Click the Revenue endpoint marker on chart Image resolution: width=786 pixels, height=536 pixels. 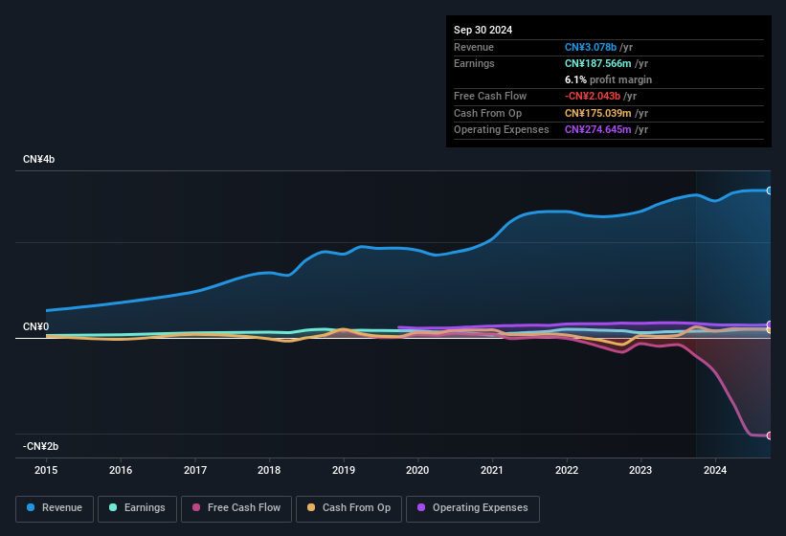[x=770, y=190]
